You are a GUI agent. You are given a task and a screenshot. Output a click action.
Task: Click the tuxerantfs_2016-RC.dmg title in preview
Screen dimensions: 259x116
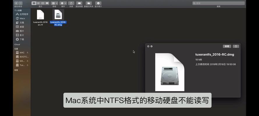pyautogui.click(x=215, y=55)
